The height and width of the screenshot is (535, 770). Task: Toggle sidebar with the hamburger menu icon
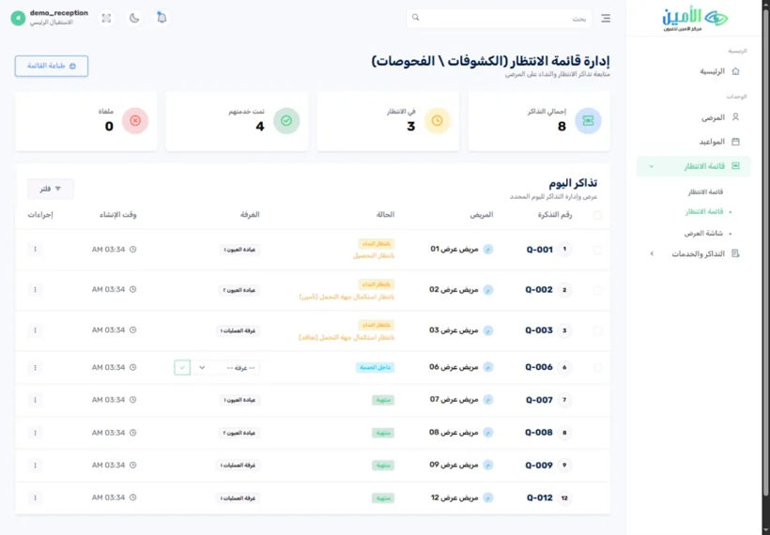606,18
